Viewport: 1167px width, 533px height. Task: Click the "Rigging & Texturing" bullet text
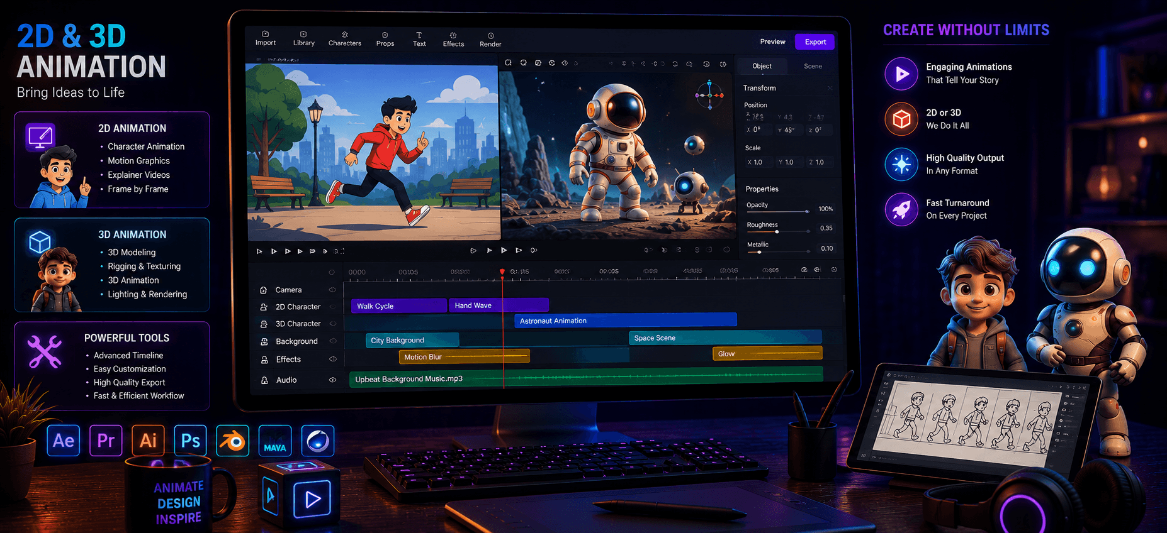(144, 266)
